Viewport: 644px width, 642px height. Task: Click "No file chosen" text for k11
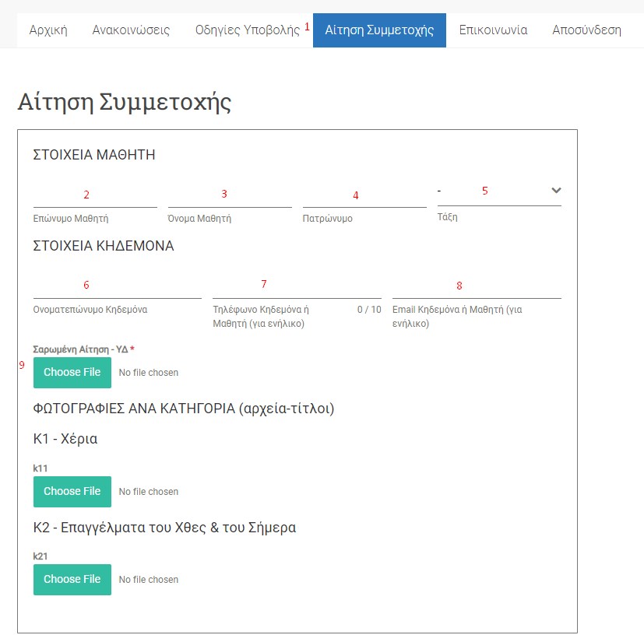point(148,492)
